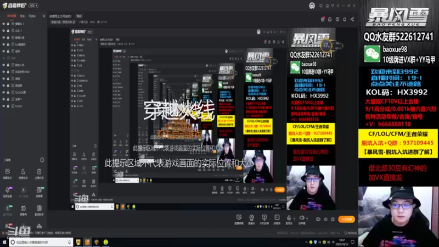This screenshot has height=247, width=439.
Task: Switch to the first red scene tab
Action: (12, 16)
